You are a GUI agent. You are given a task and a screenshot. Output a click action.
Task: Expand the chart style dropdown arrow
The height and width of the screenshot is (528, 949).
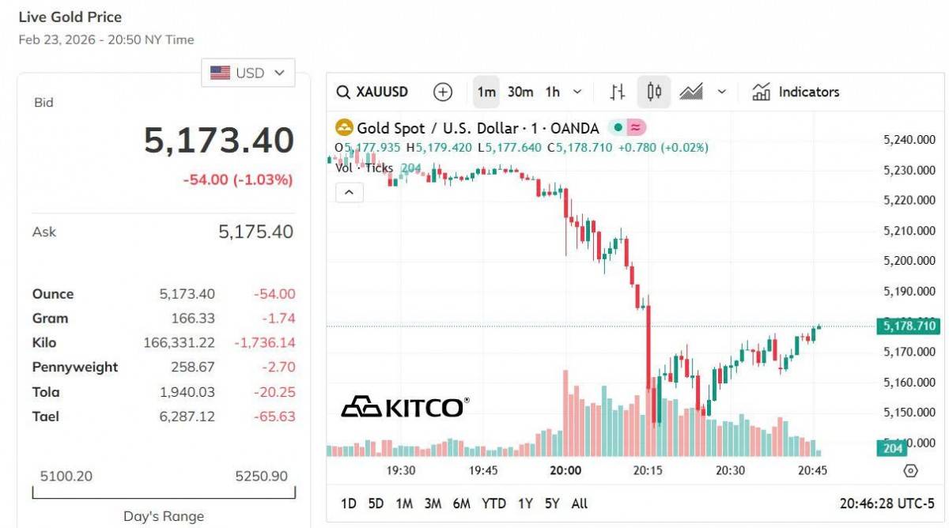[x=721, y=92]
